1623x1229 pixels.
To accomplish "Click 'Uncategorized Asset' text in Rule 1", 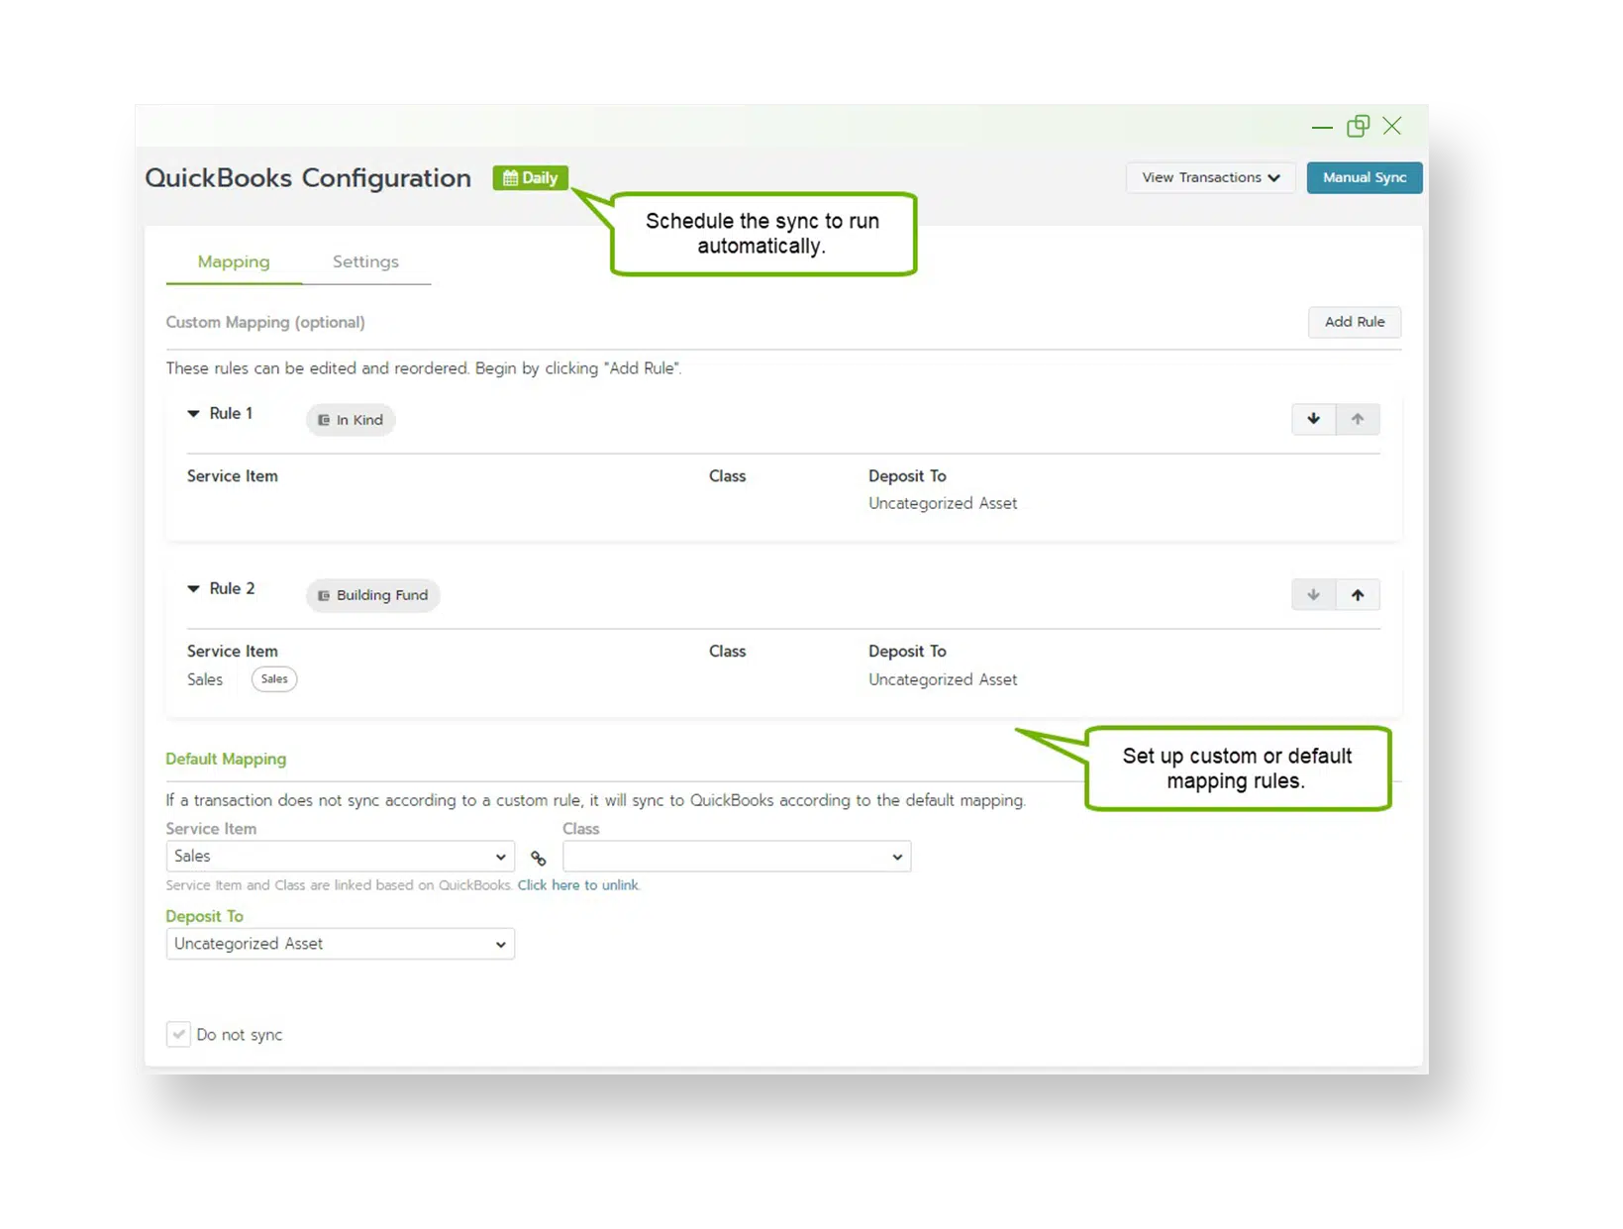I will click(943, 504).
